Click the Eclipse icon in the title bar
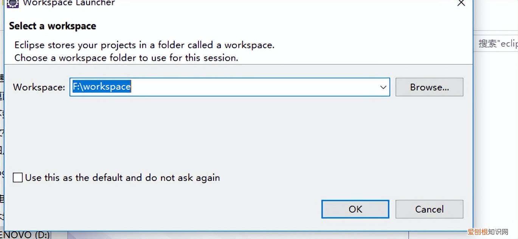Screen dimensions: 518x239 coord(13,3)
